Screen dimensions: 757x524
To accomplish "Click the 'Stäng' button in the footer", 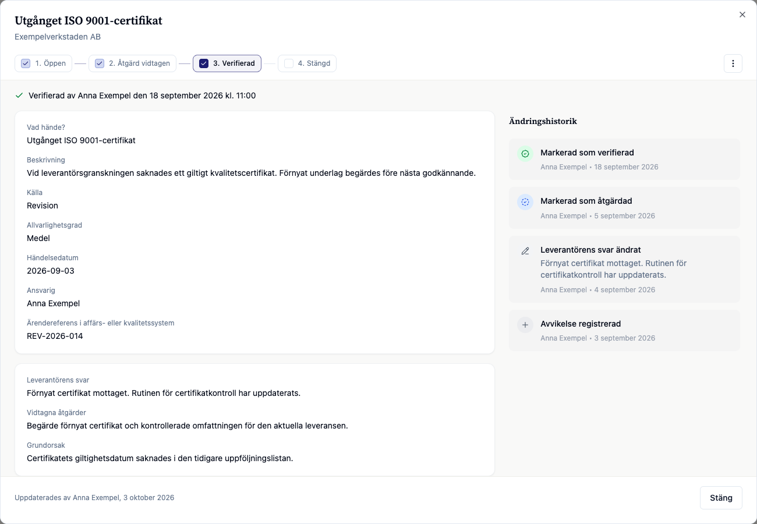I will coord(721,498).
